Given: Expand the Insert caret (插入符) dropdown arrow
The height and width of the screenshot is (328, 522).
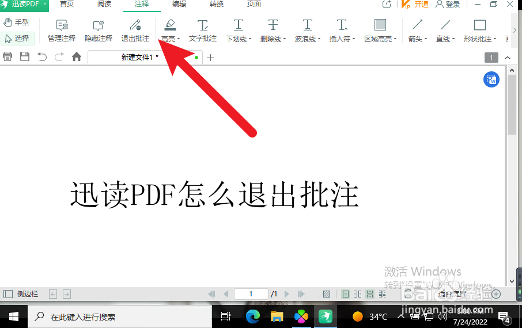Looking at the screenshot, I should (354, 39).
